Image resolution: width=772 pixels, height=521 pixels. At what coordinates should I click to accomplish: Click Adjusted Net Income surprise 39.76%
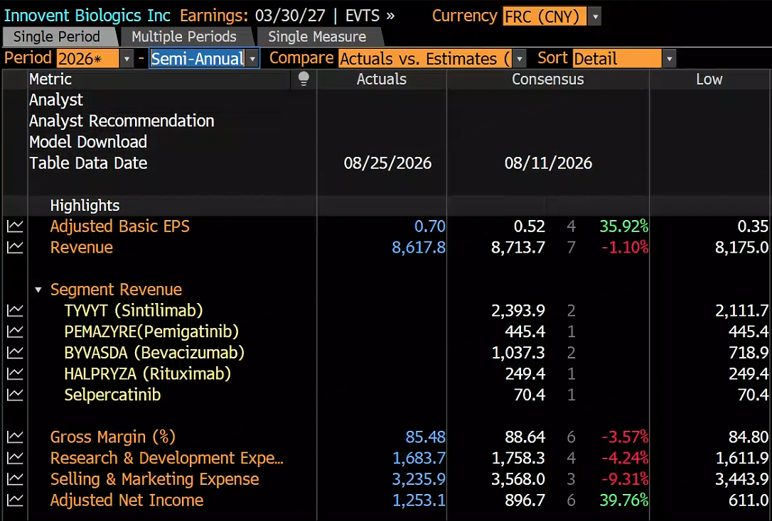(x=624, y=500)
